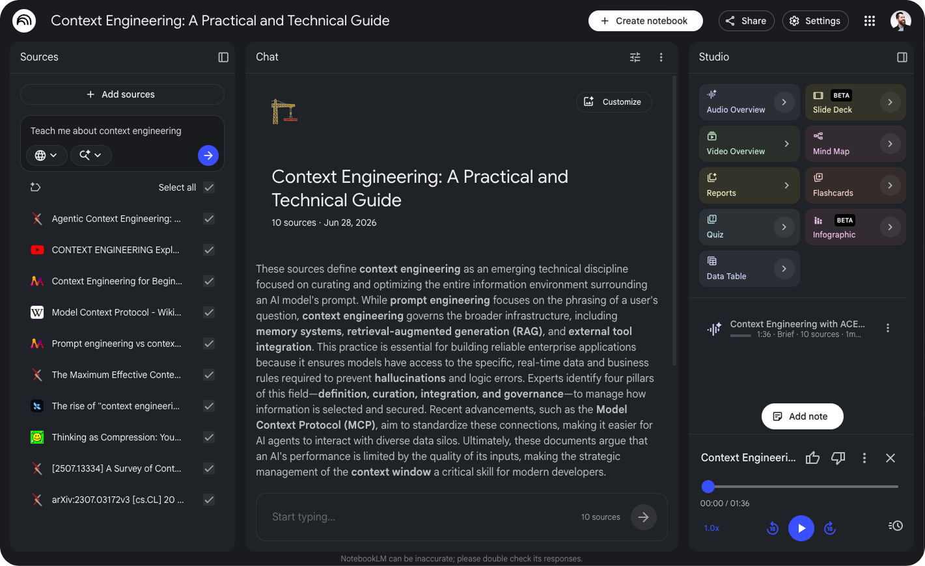
Task: Click the notebook crane emoji icon
Action: [284, 111]
